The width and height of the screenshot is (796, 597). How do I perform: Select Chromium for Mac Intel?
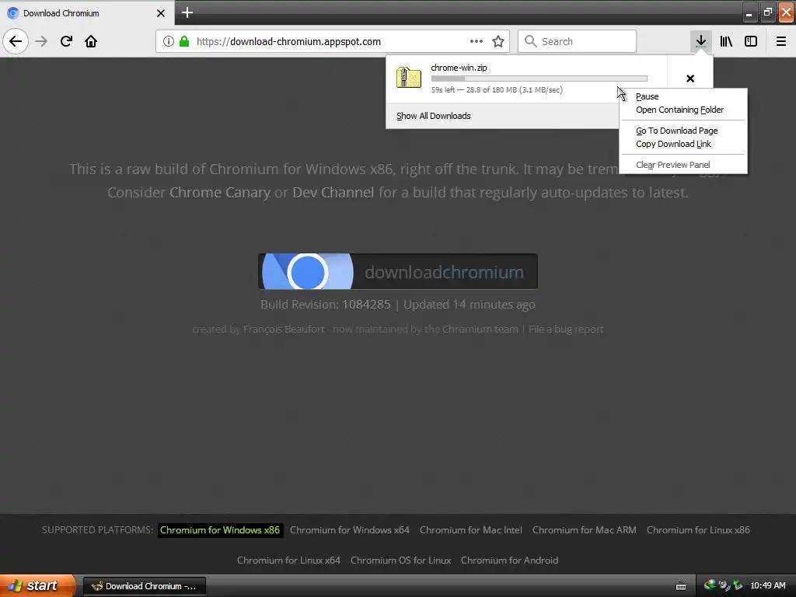[470, 530]
